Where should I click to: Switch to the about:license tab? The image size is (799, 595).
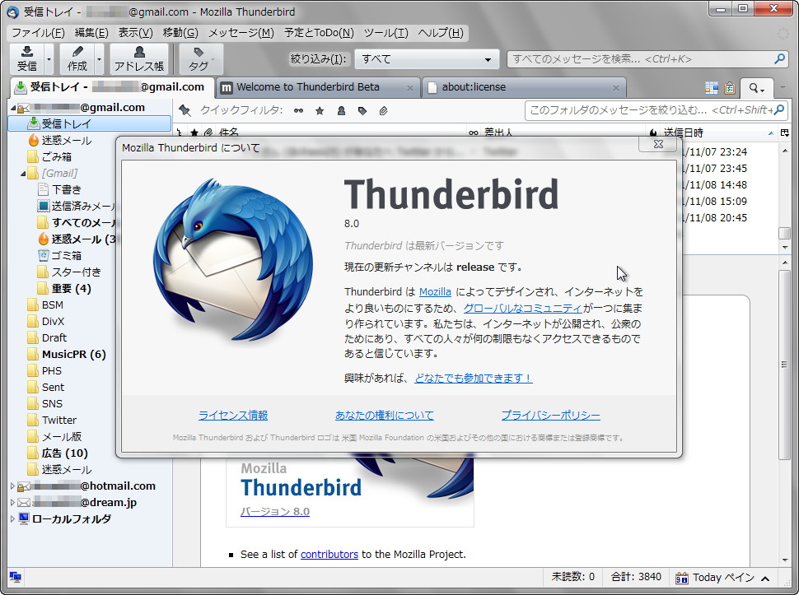point(478,86)
